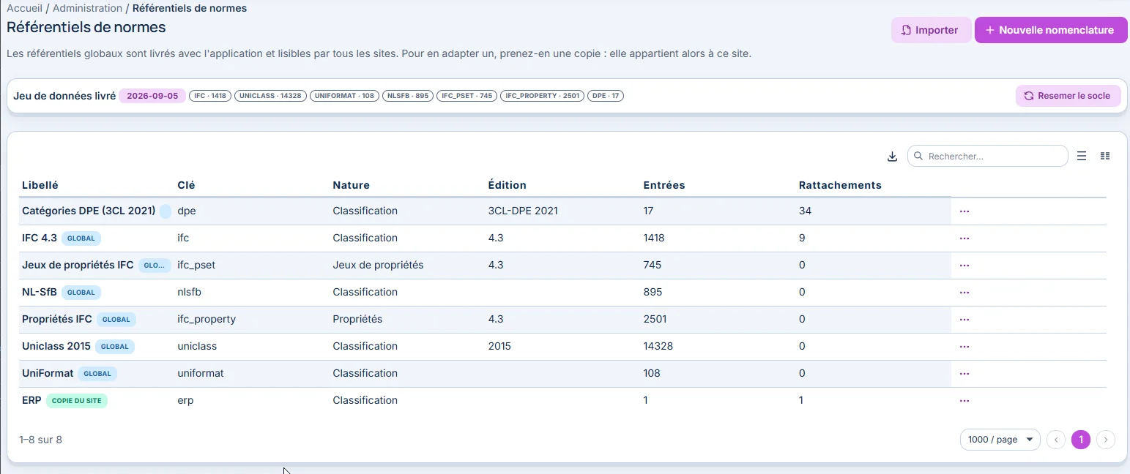This screenshot has width=1130, height=474.
Task: Focus the Rechercher search field
Action: (x=987, y=156)
